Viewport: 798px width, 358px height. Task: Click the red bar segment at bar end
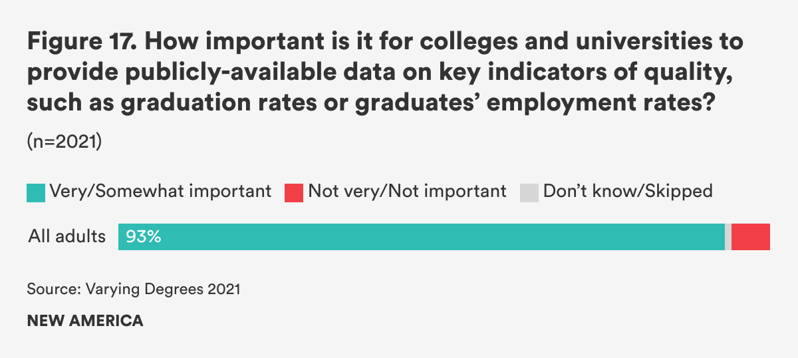coord(751,237)
